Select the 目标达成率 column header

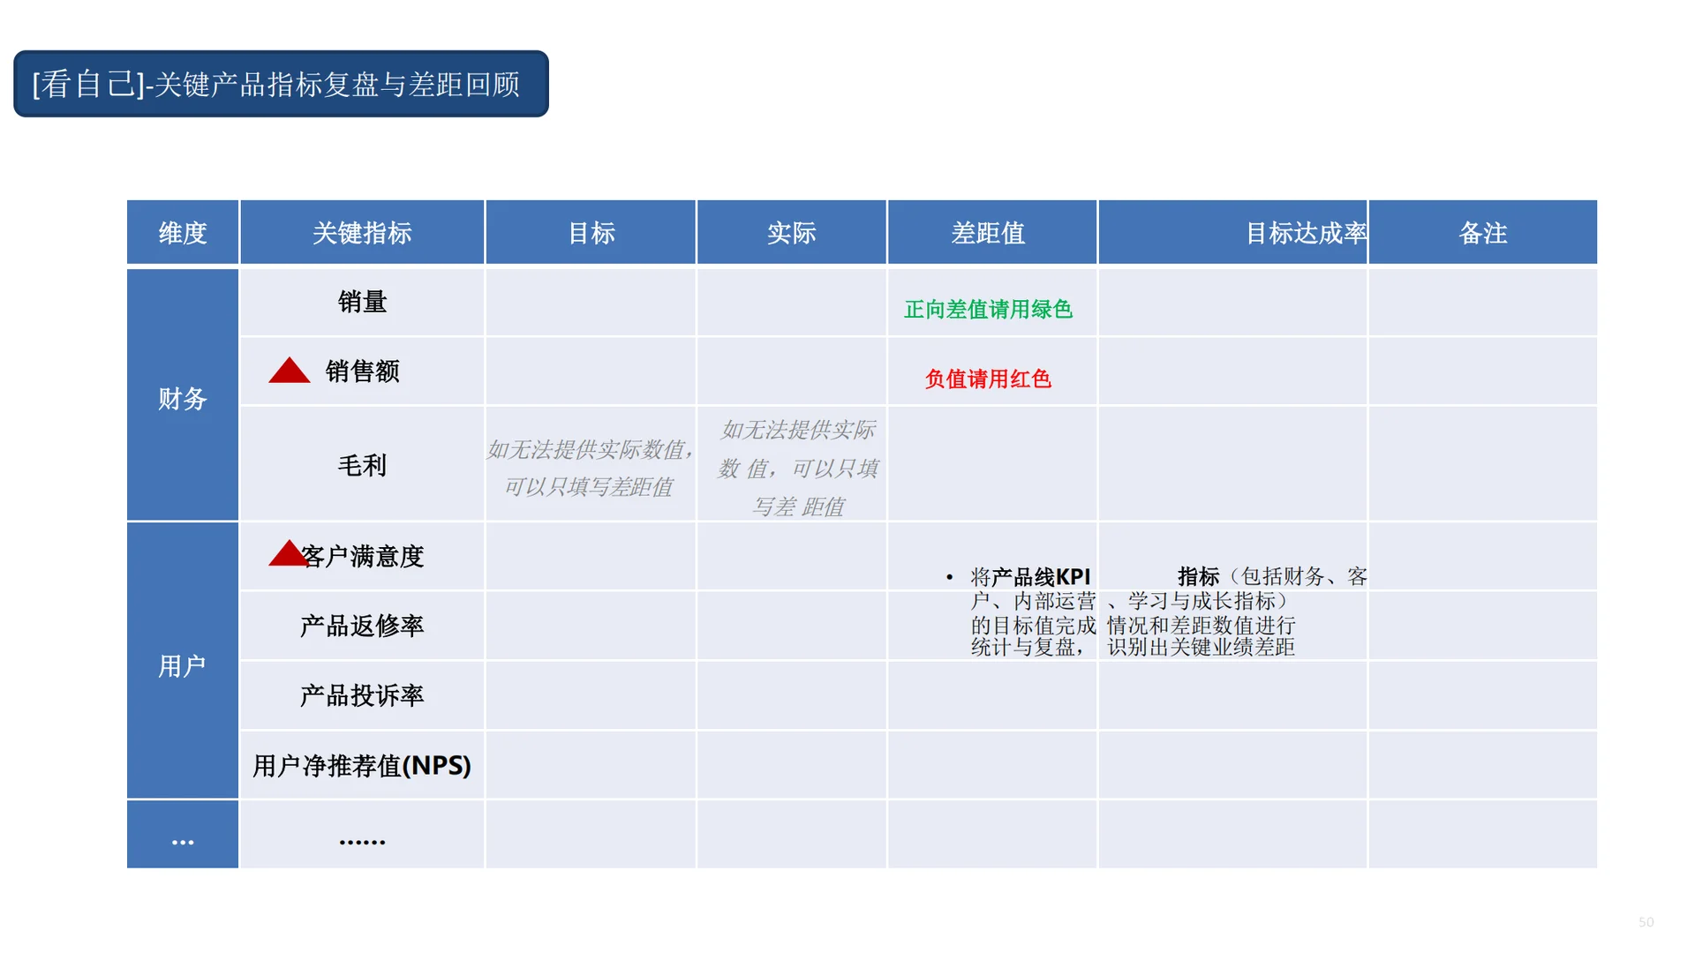[1233, 232]
